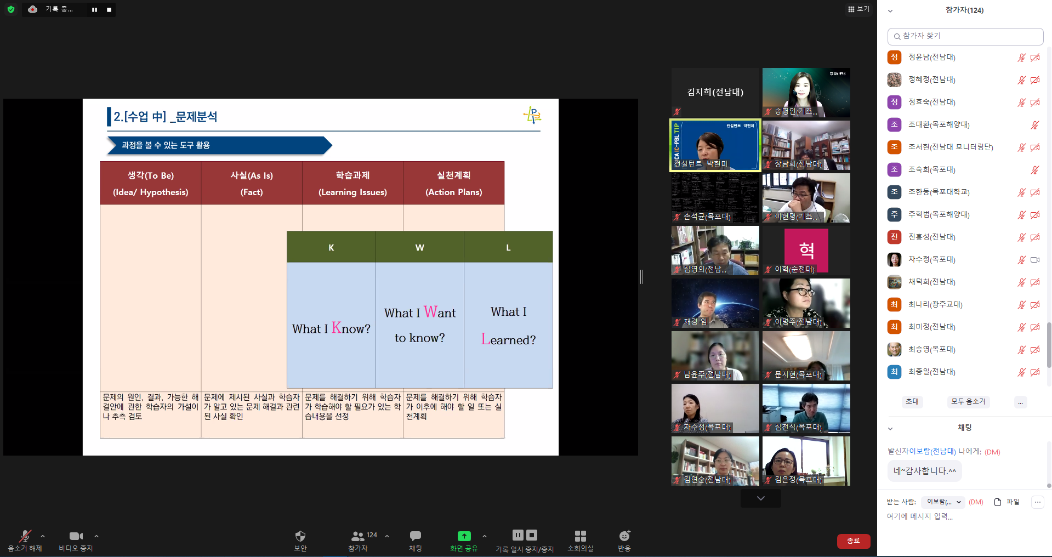Screen dimensions: 1052x557
Task: Open the Chat (채팅) bubble icon
Action: (415, 536)
